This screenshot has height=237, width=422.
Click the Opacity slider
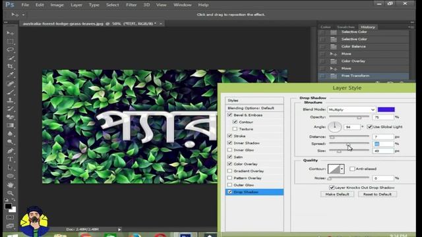pyautogui.click(x=349, y=117)
